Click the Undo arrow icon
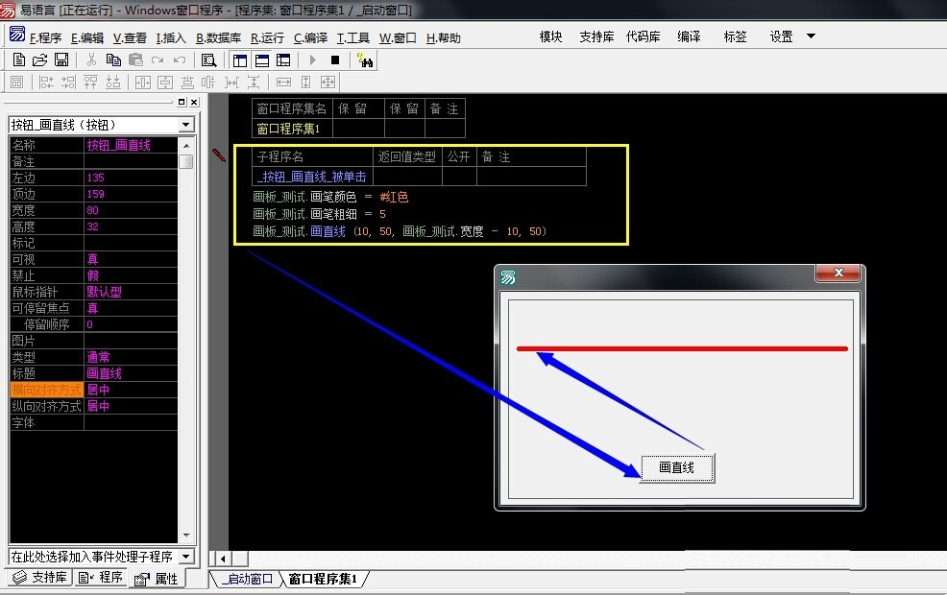Viewport: 947px width, 595px height. (x=180, y=59)
